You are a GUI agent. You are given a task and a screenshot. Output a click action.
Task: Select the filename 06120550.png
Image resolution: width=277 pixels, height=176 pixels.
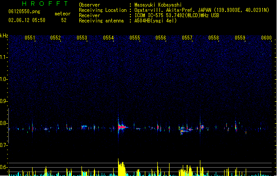[x=24, y=11]
